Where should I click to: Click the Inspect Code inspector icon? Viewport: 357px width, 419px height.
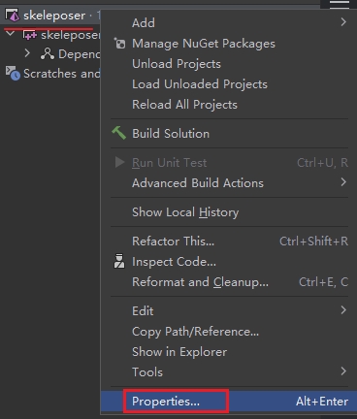click(119, 261)
